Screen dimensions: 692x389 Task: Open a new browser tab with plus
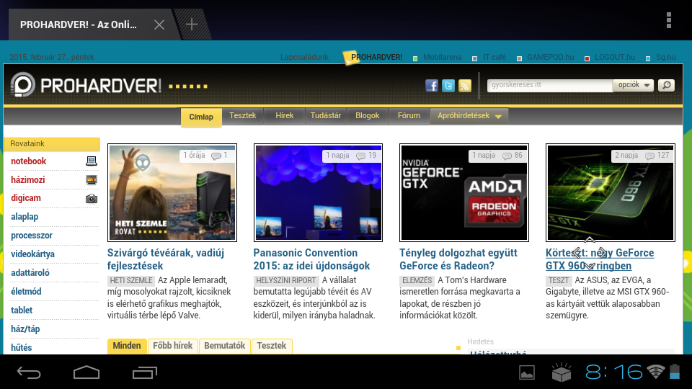click(192, 24)
